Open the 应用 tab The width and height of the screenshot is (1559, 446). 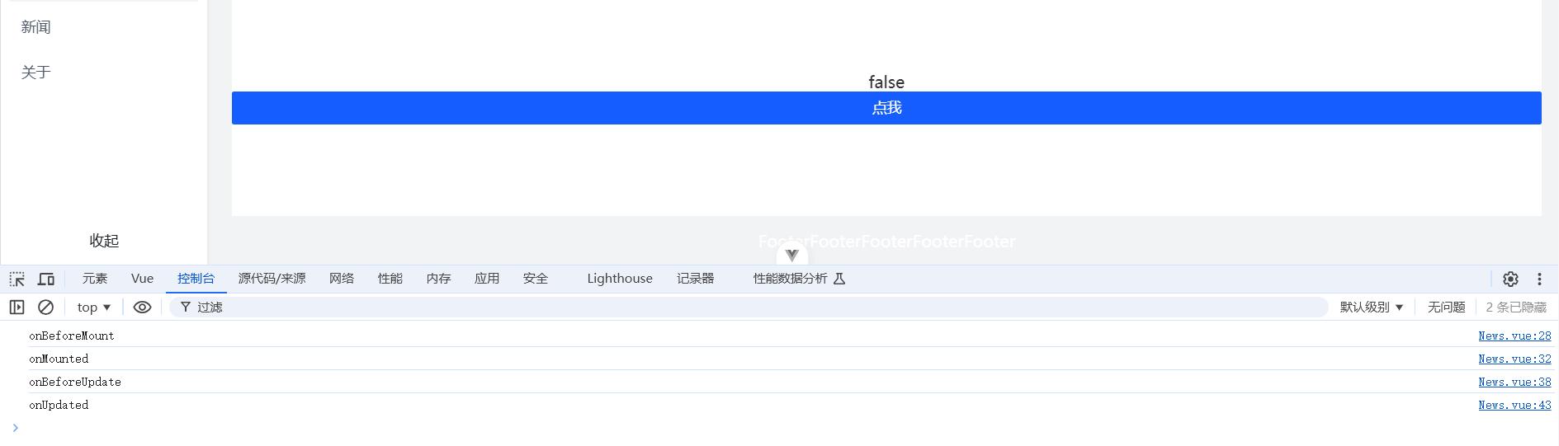487,279
